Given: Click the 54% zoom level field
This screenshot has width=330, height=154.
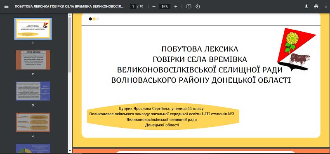Looking at the screenshot, I should coord(165,7).
